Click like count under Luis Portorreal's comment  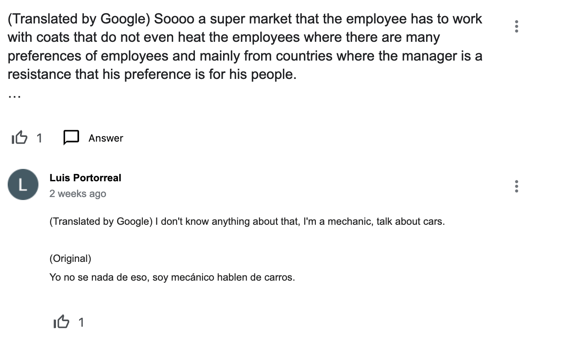81,322
